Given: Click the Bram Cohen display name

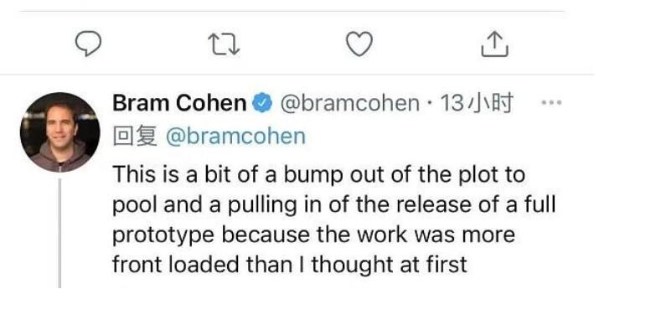Looking at the screenshot, I should (179, 103).
